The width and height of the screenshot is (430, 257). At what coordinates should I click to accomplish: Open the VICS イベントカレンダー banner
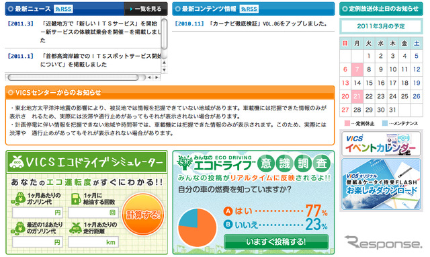381,143
